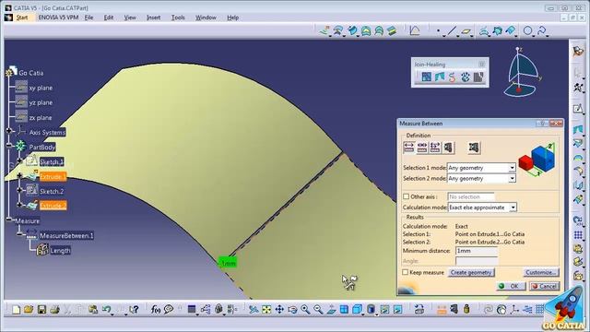Click the Curve Smooth icon in Join-Healing
The width and height of the screenshot is (590, 332).
click(452, 77)
